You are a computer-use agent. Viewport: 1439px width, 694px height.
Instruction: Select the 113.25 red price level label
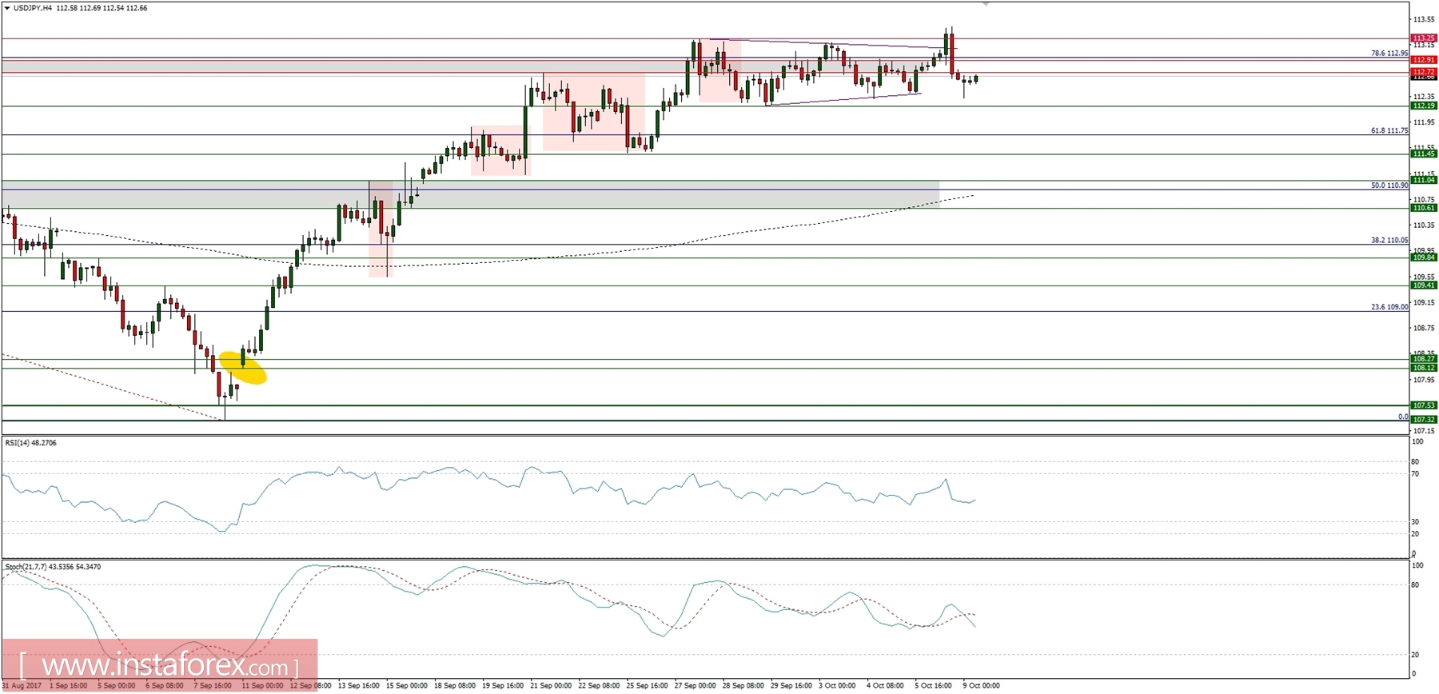(x=1424, y=38)
